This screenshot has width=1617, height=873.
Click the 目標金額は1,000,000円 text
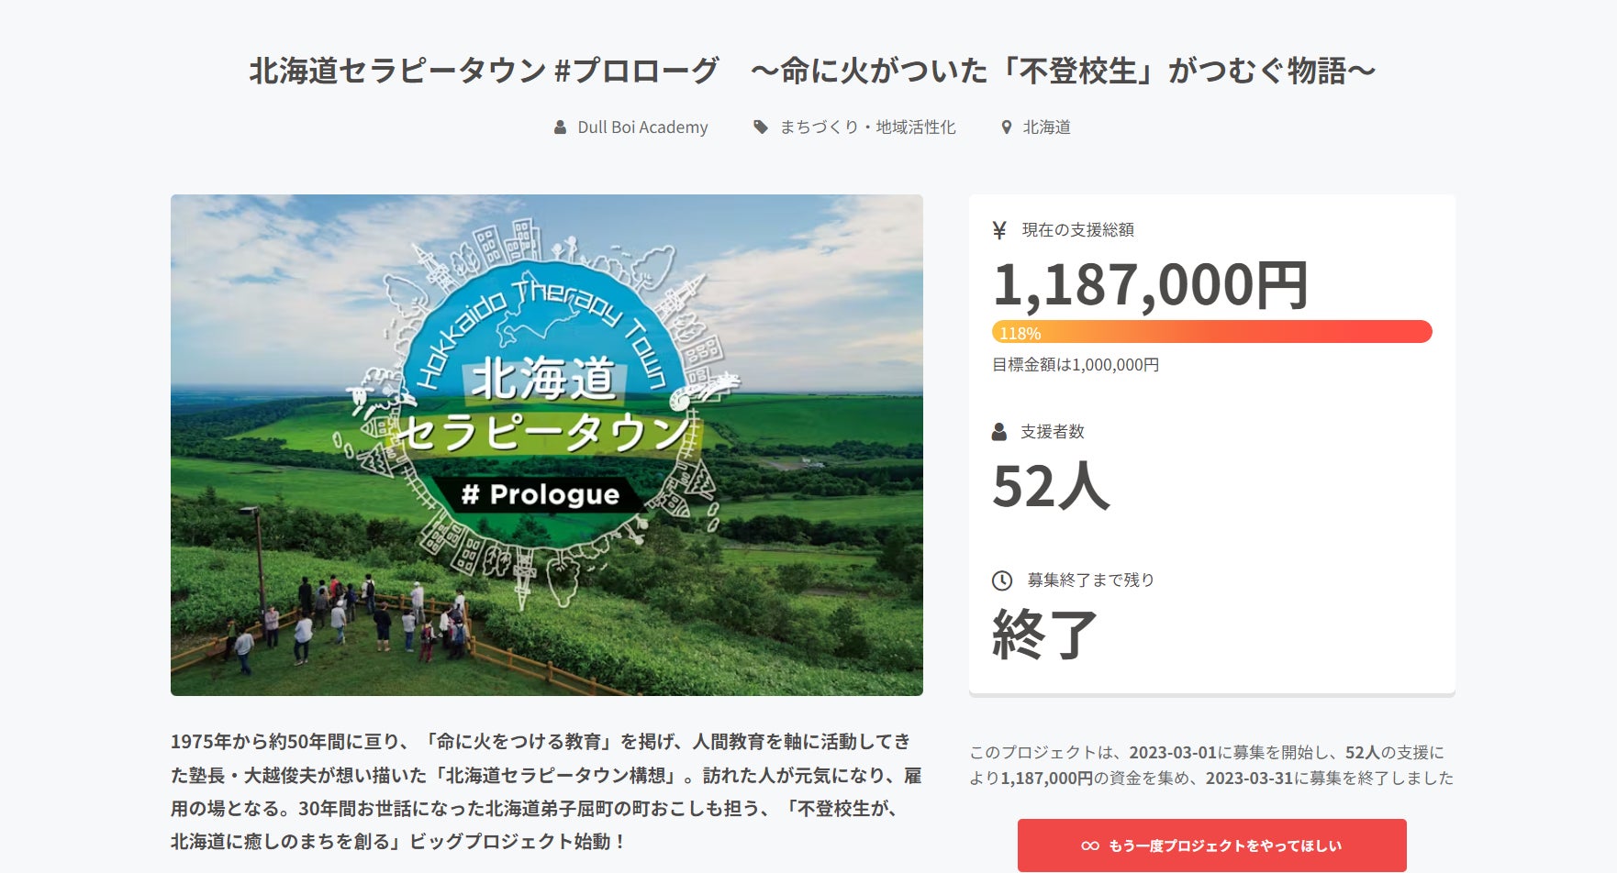click(1076, 365)
